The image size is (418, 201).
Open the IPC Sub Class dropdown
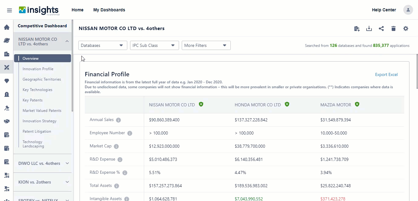point(154,45)
